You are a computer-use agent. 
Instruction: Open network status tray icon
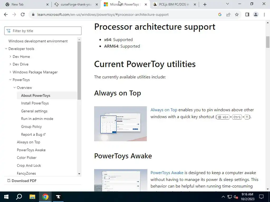(x=230, y=197)
